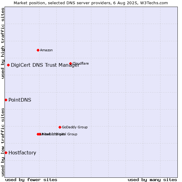This screenshot has height=182, width=182.
Task: Click the chart title mentioning W3Techs.com
Action: tap(91, 3)
